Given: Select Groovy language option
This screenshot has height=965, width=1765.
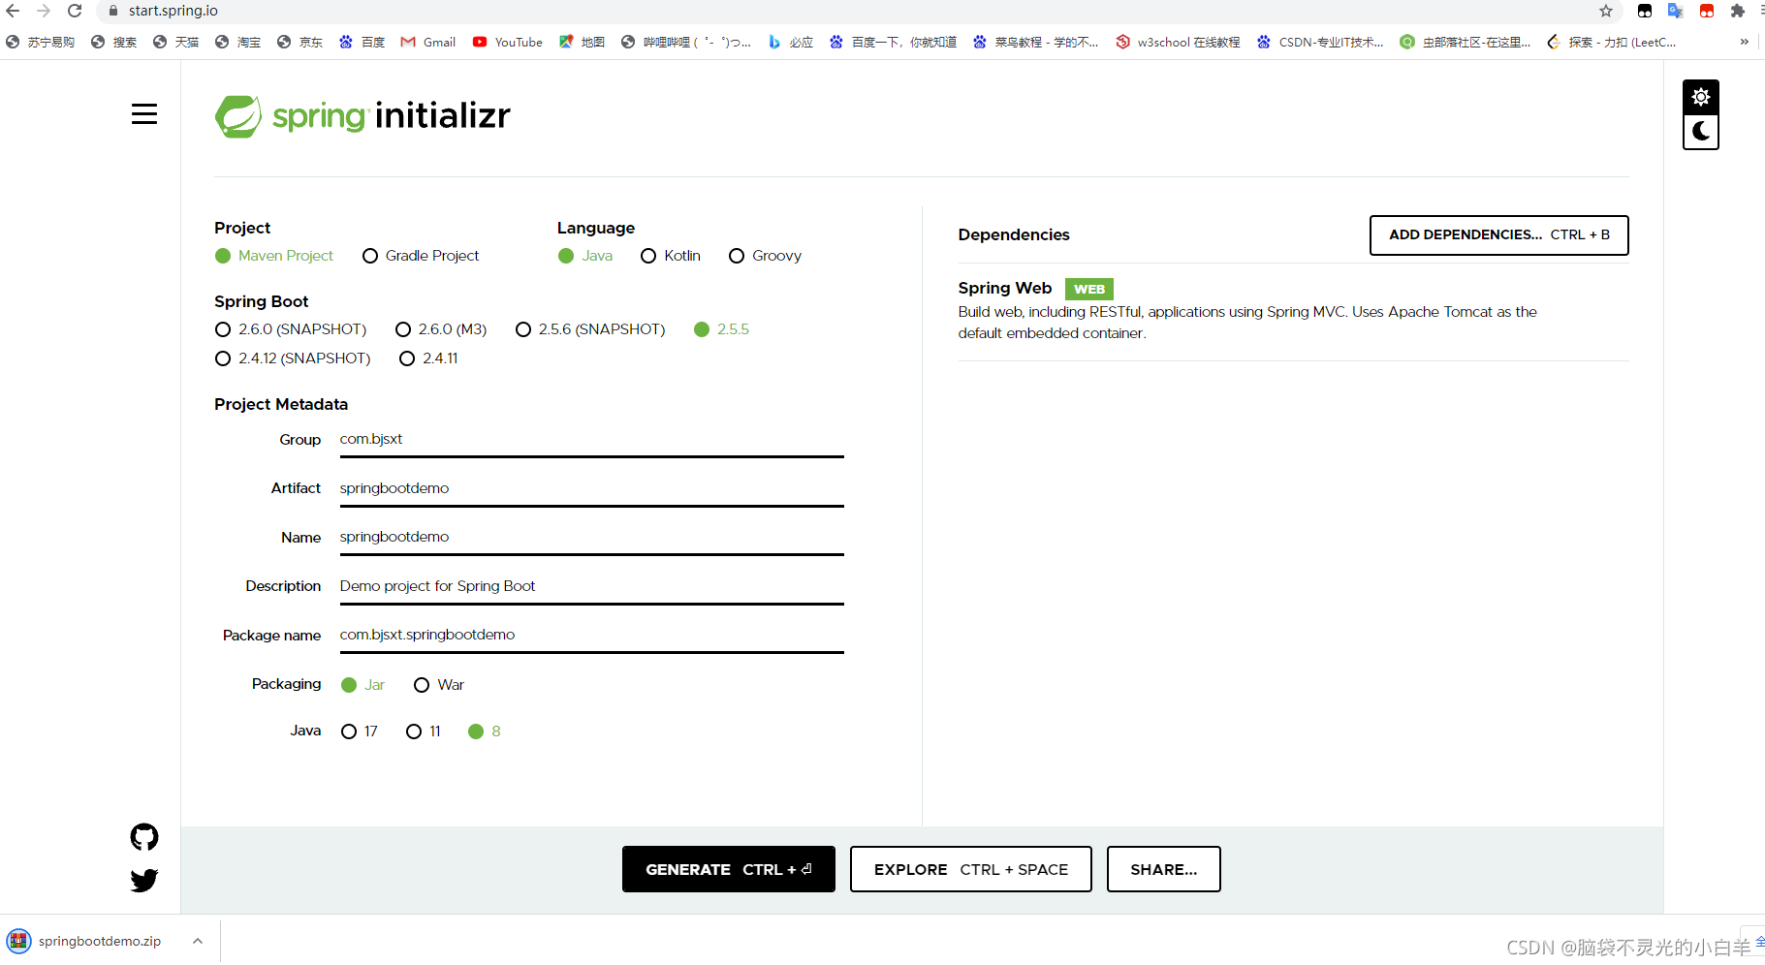Looking at the screenshot, I should pos(765,256).
